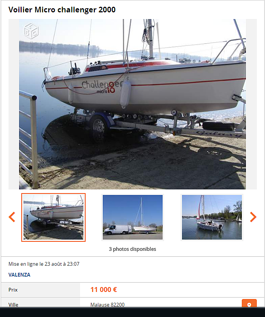265x317 pixels.
Task: Click the Galaxy lettering on the trailer beam
Action: pos(219,134)
